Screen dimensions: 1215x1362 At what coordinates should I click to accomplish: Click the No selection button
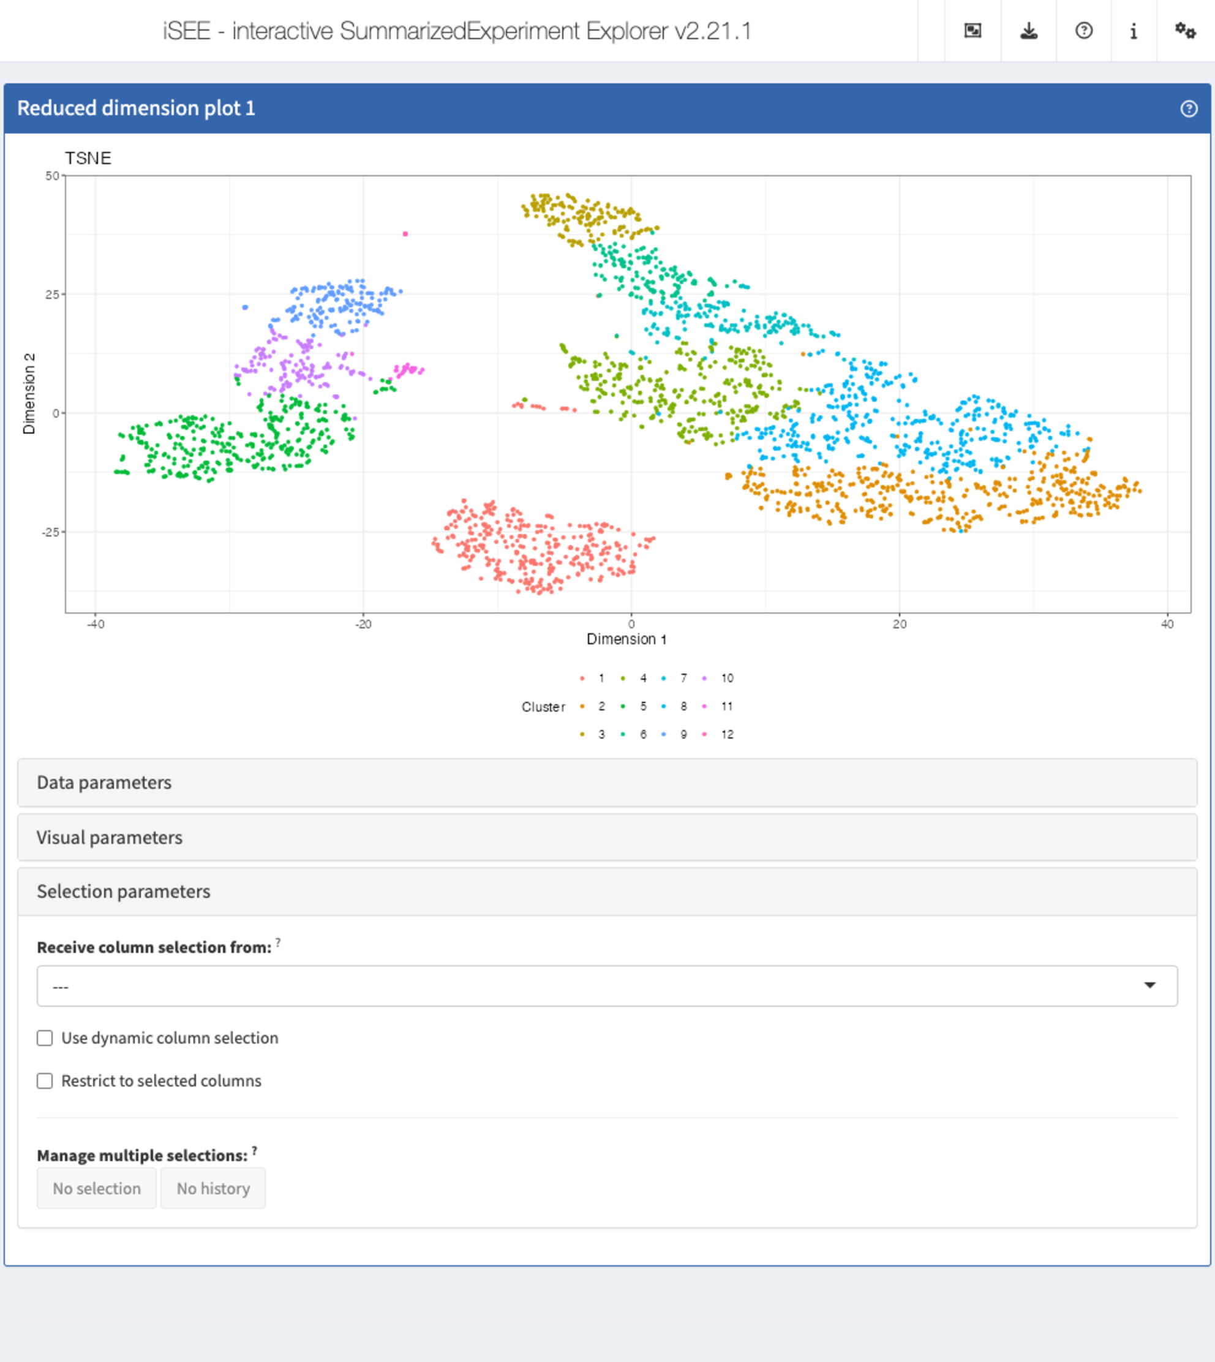point(97,1189)
